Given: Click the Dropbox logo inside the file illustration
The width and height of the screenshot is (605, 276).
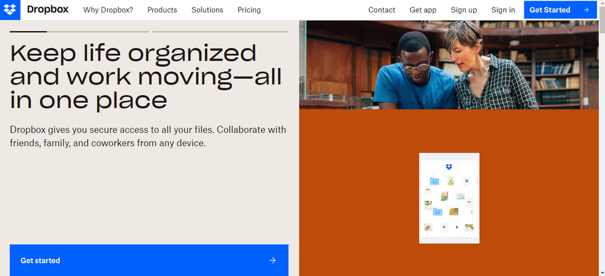Looking at the screenshot, I should point(449,167).
